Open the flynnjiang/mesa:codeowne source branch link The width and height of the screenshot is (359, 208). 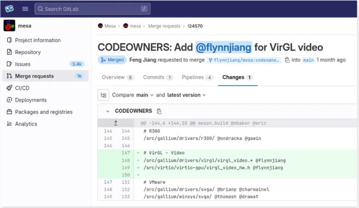(x=244, y=60)
